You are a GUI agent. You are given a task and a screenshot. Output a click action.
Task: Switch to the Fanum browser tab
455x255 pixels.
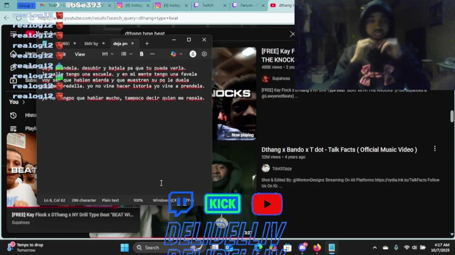click(248, 5)
